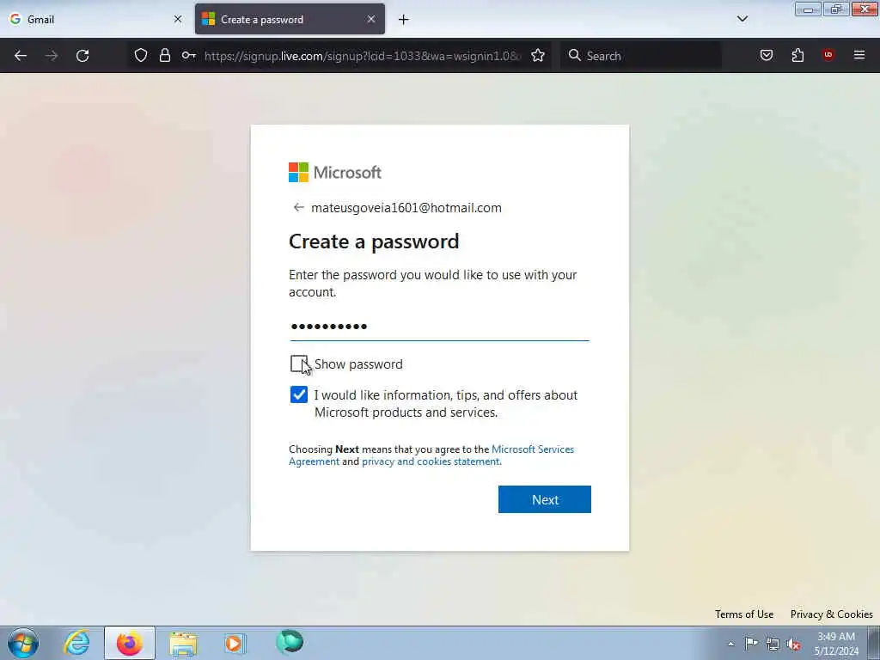The height and width of the screenshot is (660, 880).
Task: Click the Microsoft logo on the card
Action: 335,172
